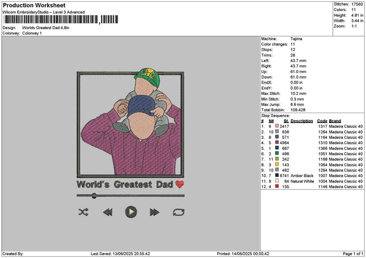This screenshot has width=366, height=258.
Task: Select the Natural White color swatch
Action: (x=277, y=181)
